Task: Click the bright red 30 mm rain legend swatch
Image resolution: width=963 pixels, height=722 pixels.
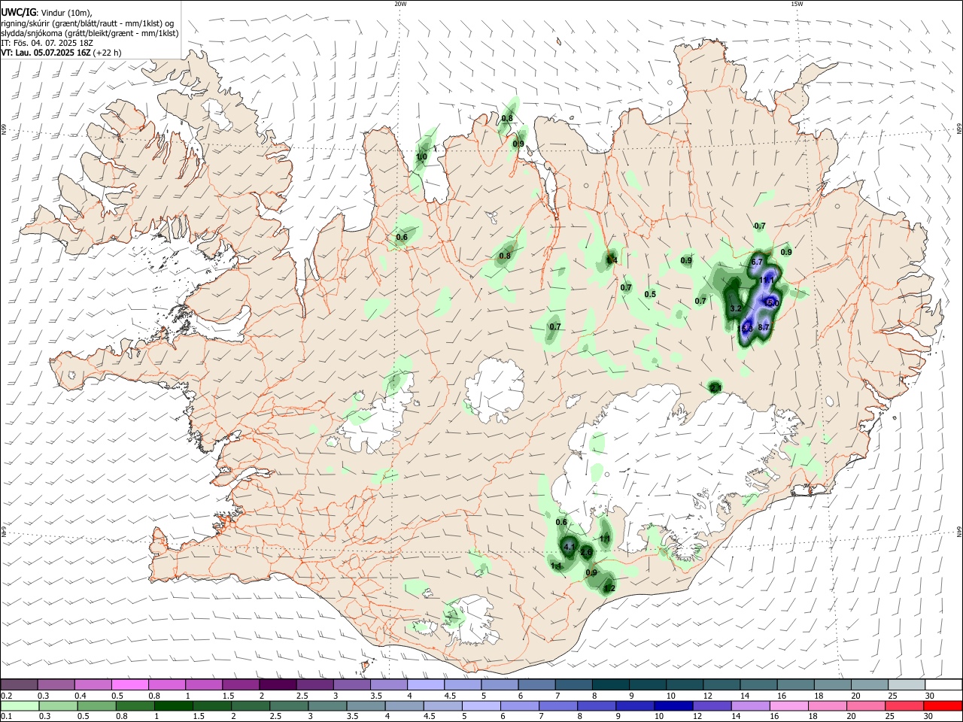Action: point(941,705)
